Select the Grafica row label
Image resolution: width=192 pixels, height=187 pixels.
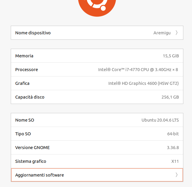(22, 83)
